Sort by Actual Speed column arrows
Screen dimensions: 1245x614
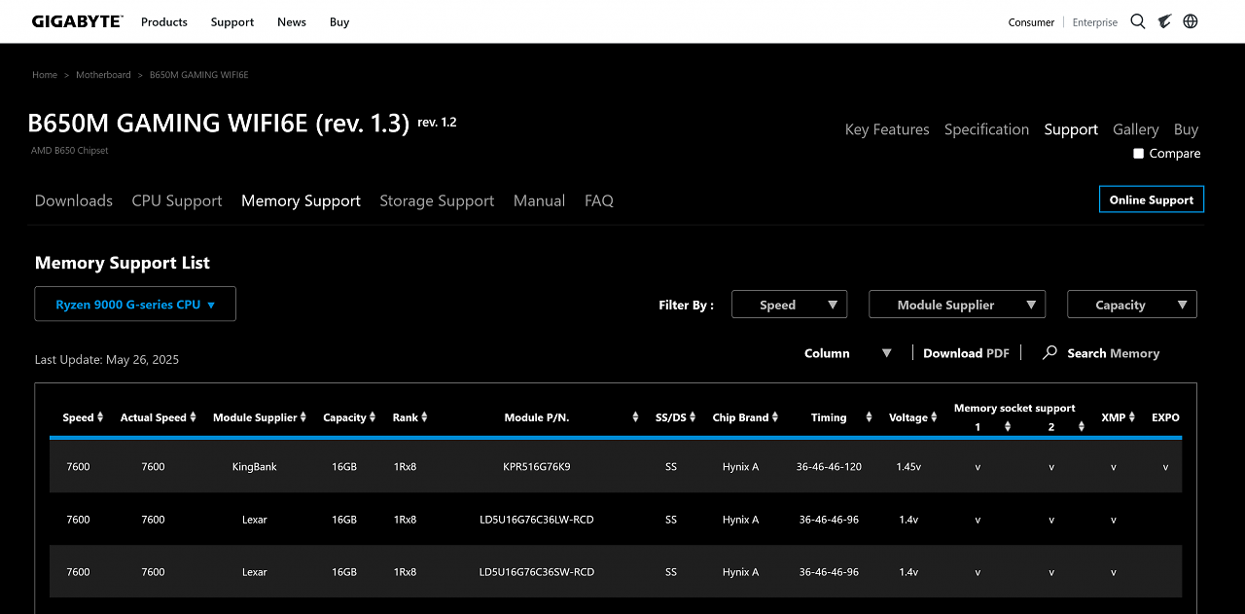[x=193, y=417]
